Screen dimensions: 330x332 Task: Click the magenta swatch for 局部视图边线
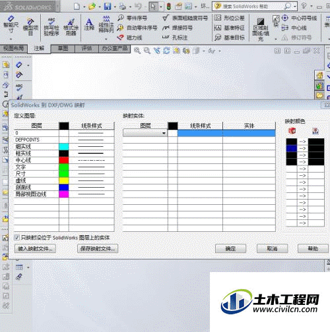[64, 194]
